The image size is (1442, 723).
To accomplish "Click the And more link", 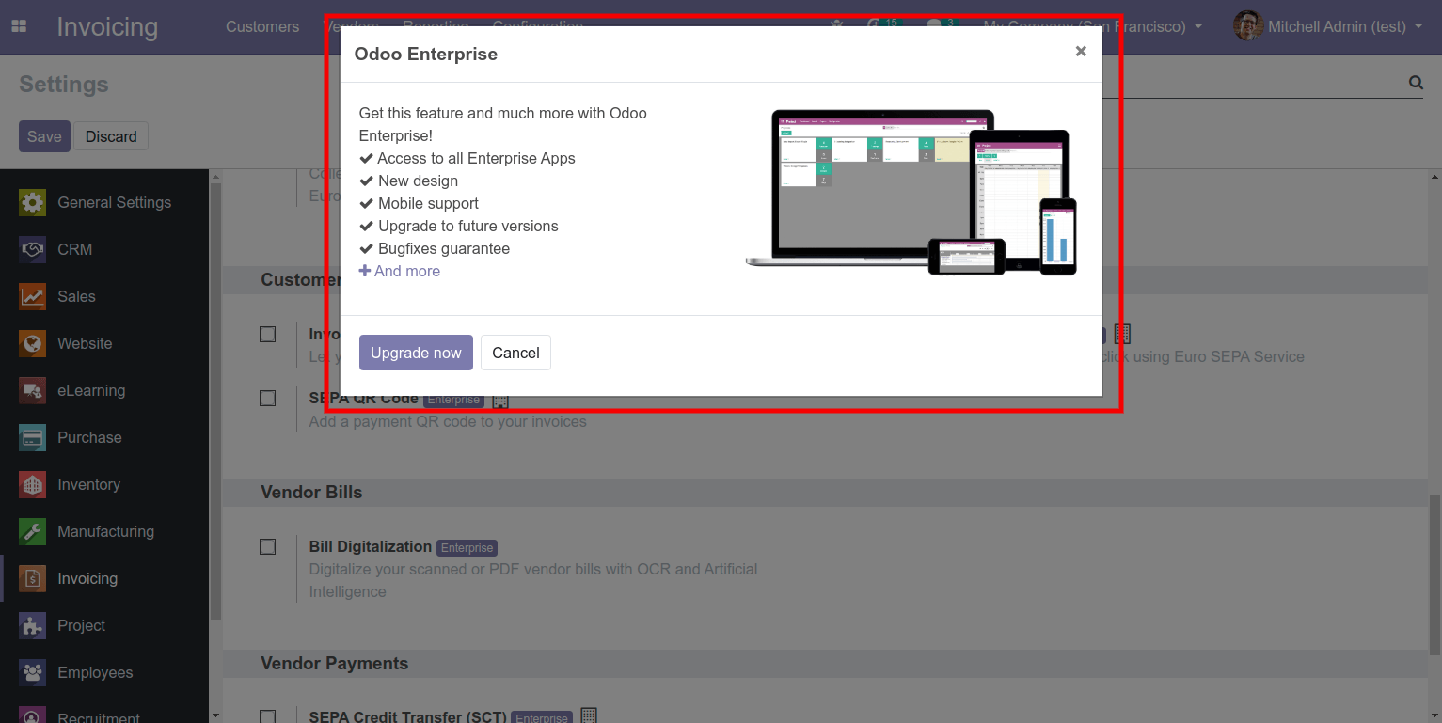I will pyautogui.click(x=400, y=271).
